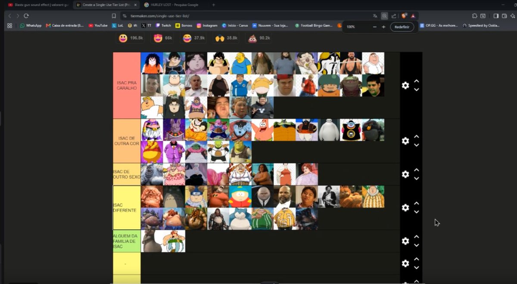The height and width of the screenshot is (284, 517).
Task: Select the green ALGUEM DA FAMILIA DE ISAC label
Action: (x=127, y=241)
